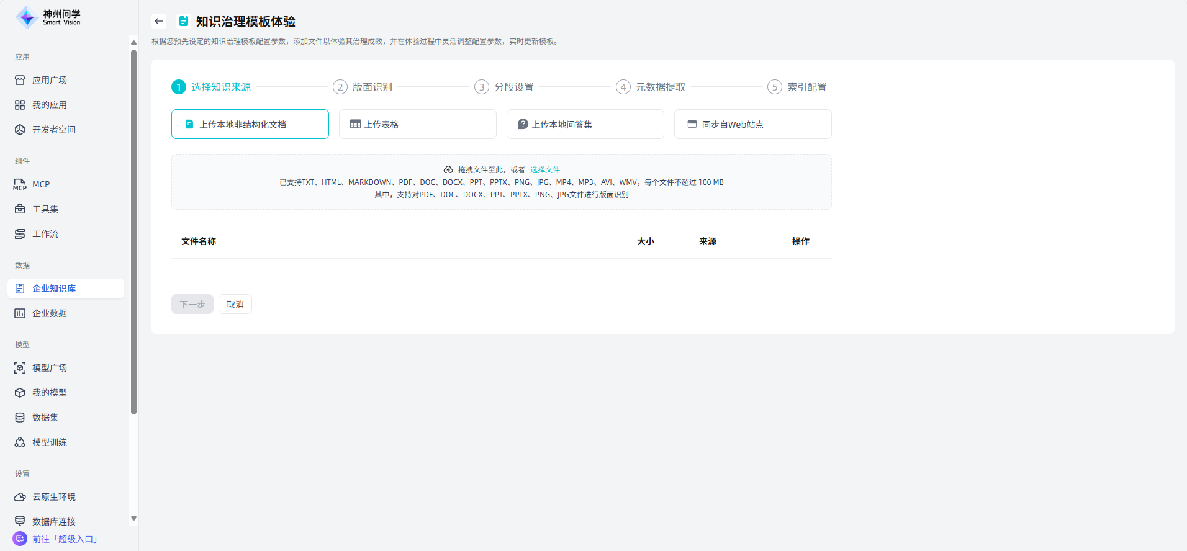
Task: Click the back arrow icon
Action: pyautogui.click(x=159, y=21)
